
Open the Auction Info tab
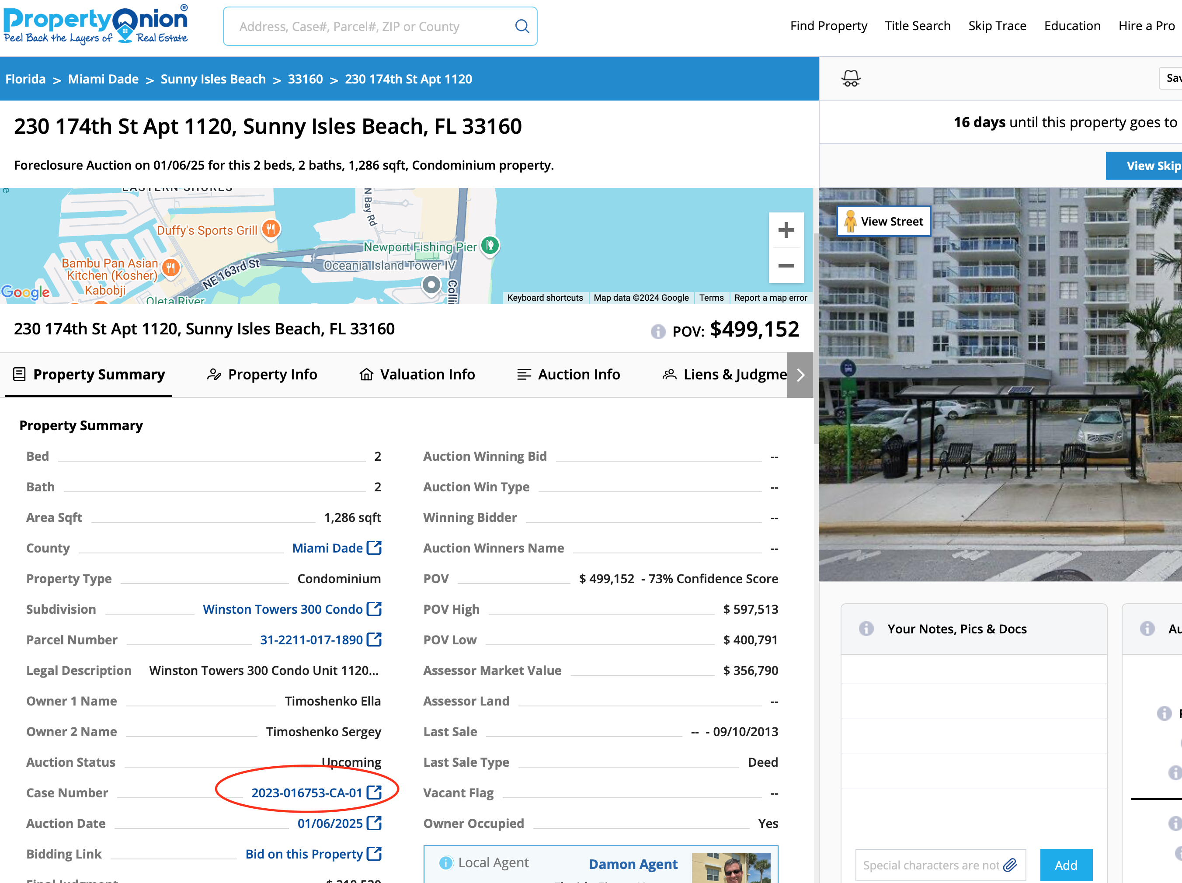pyautogui.click(x=569, y=375)
